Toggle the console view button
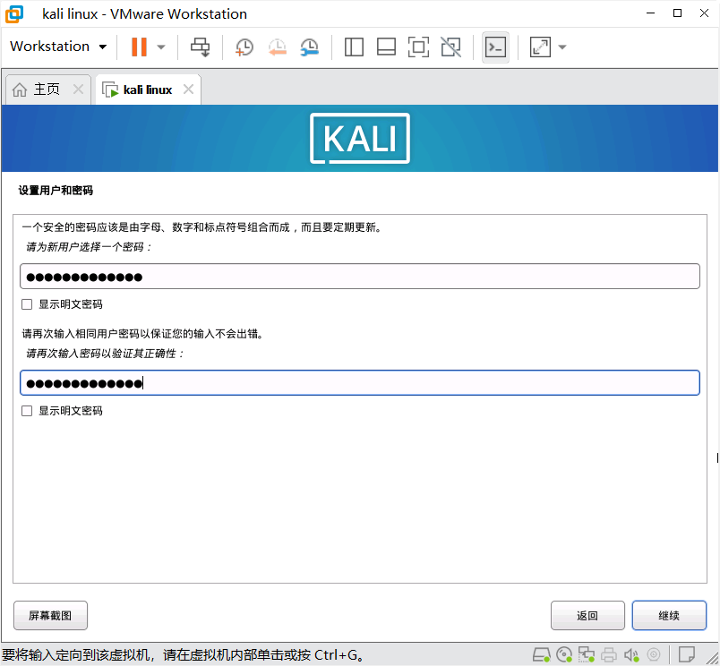 [495, 47]
